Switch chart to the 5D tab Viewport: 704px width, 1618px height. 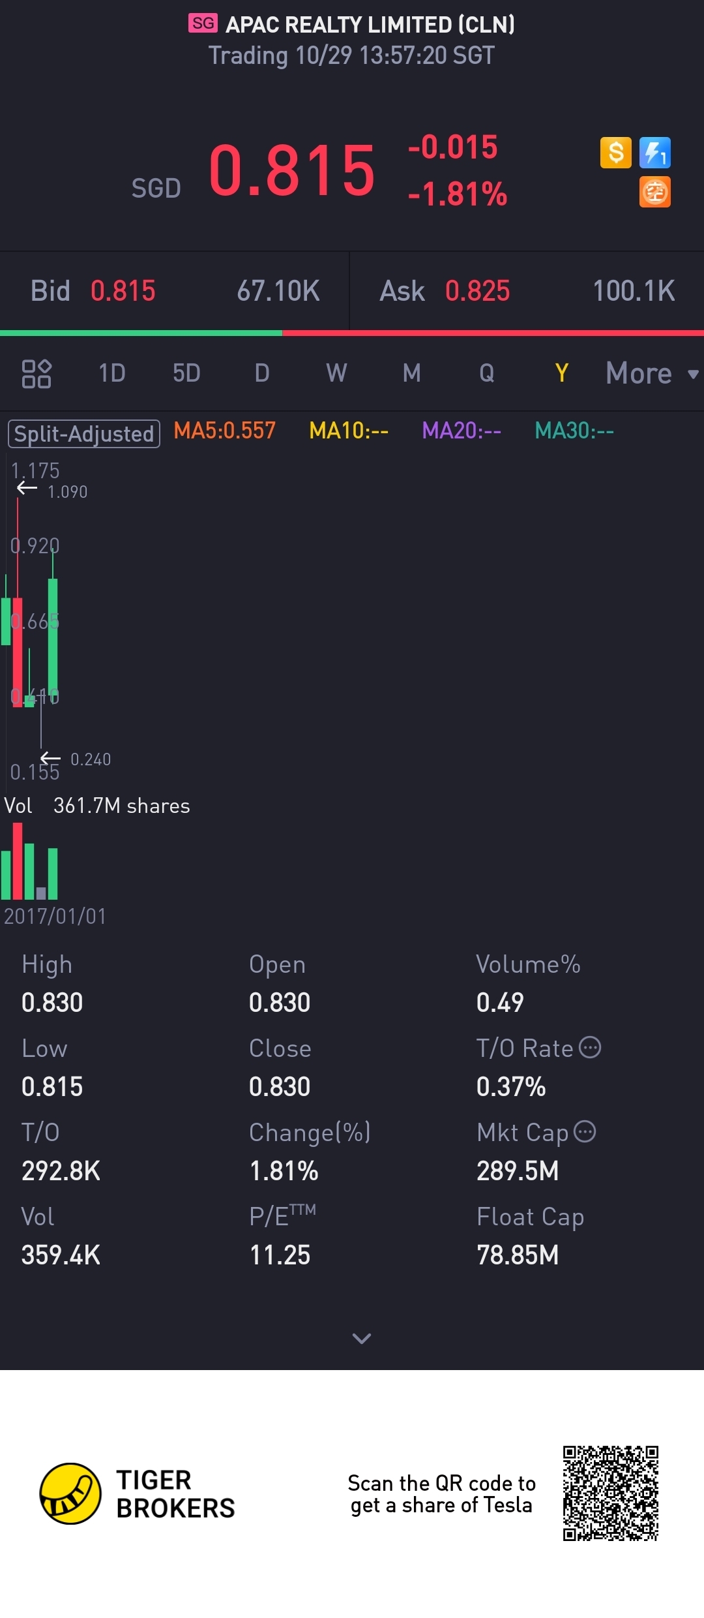[186, 374]
